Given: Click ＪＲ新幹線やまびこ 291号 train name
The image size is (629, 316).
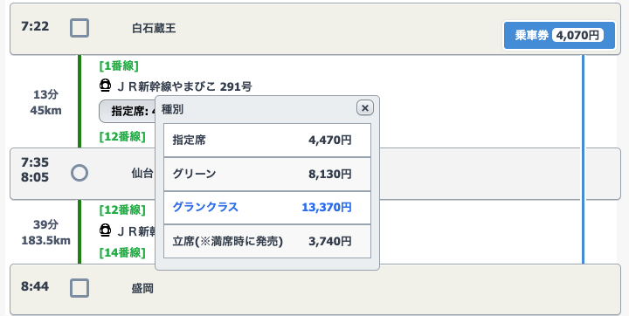Looking at the screenshot, I should (184, 86).
